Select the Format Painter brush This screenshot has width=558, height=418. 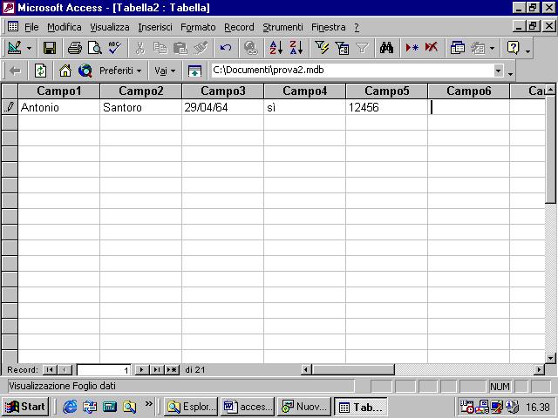pos(201,48)
